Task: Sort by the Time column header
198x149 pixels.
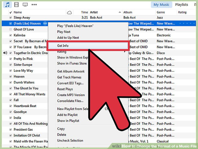Action: pos(84,12)
